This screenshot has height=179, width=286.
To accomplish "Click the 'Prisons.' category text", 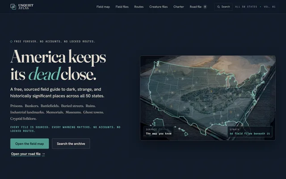I will tap(17, 106).
